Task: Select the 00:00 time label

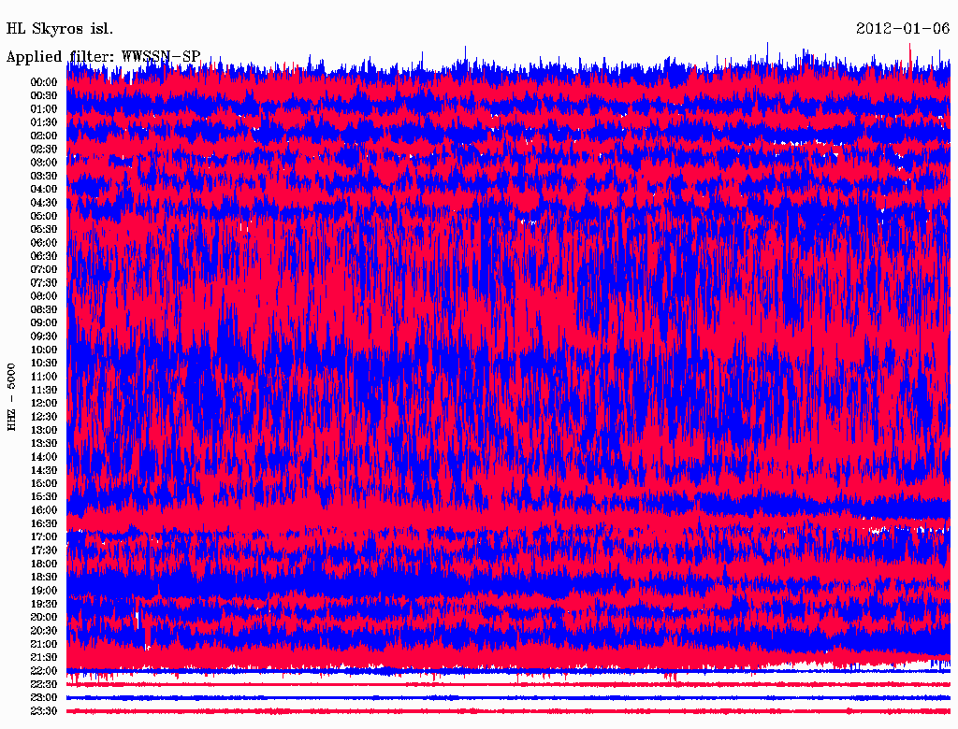Action: coord(44,82)
